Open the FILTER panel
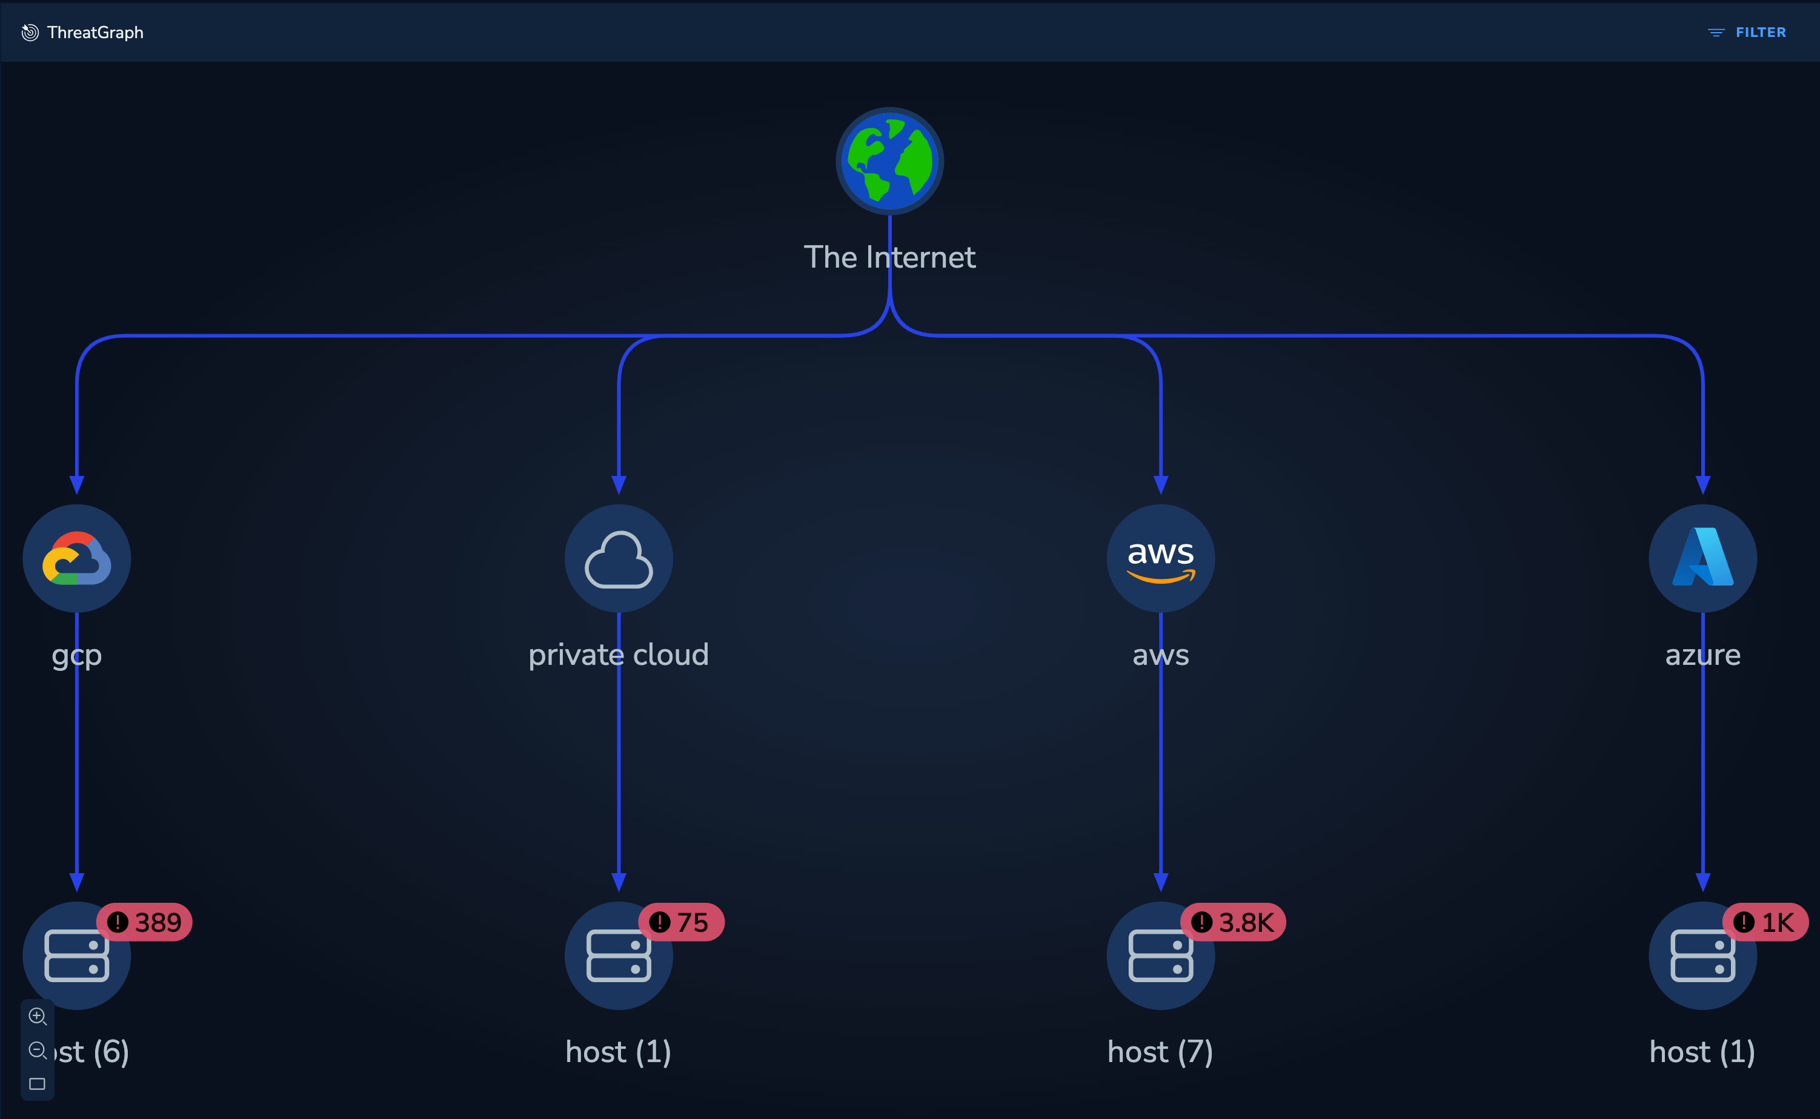 tap(1747, 33)
